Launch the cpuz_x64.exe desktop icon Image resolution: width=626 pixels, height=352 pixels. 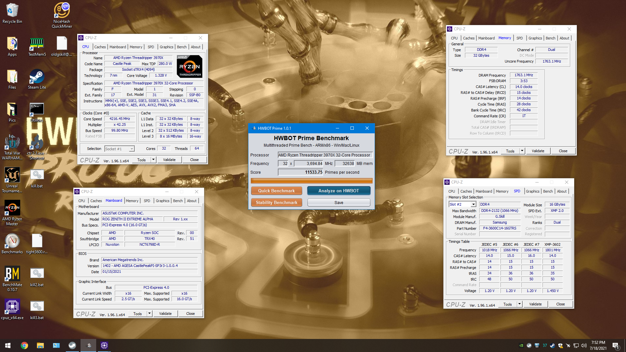click(x=12, y=310)
